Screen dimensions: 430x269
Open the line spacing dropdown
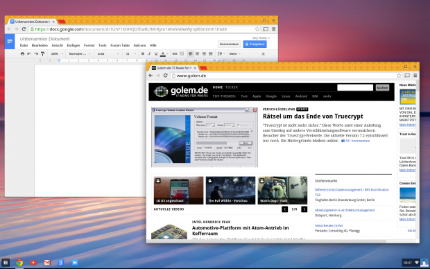tap(221, 54)
